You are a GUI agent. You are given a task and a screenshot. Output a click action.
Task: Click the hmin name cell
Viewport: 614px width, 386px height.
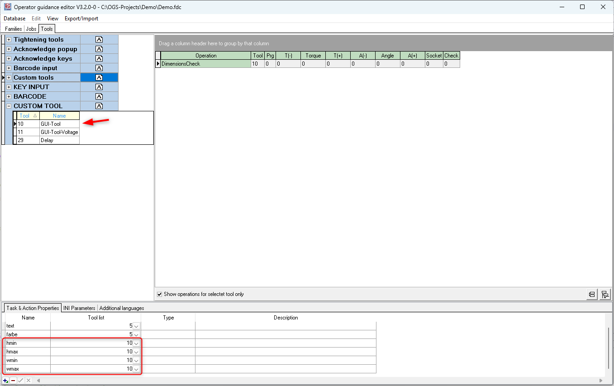click(x=28, y=343)
